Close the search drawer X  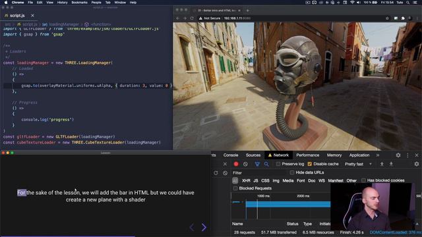tap(225, 164)
